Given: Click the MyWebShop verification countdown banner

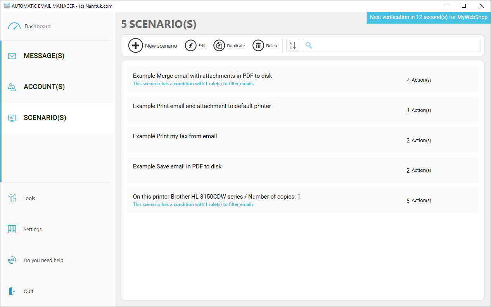Looking at the screenshot, I should 428,17.
